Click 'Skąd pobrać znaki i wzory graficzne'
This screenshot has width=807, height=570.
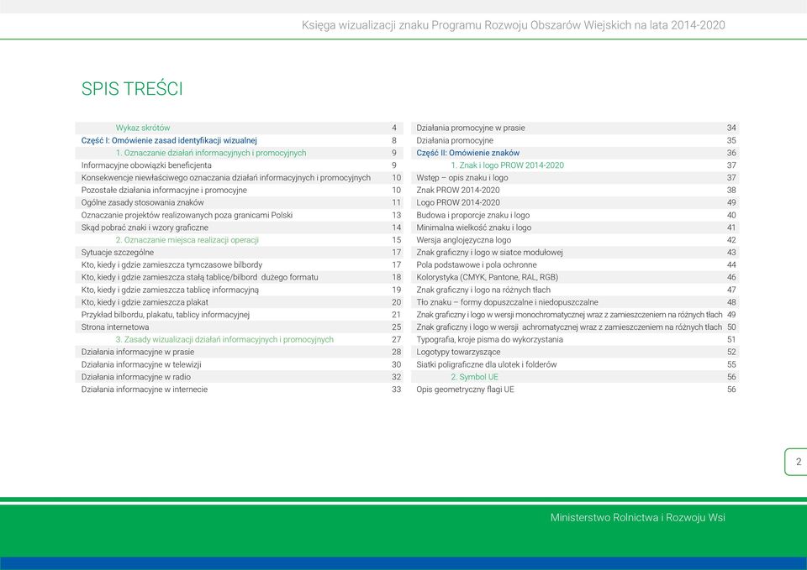(145, 227)
